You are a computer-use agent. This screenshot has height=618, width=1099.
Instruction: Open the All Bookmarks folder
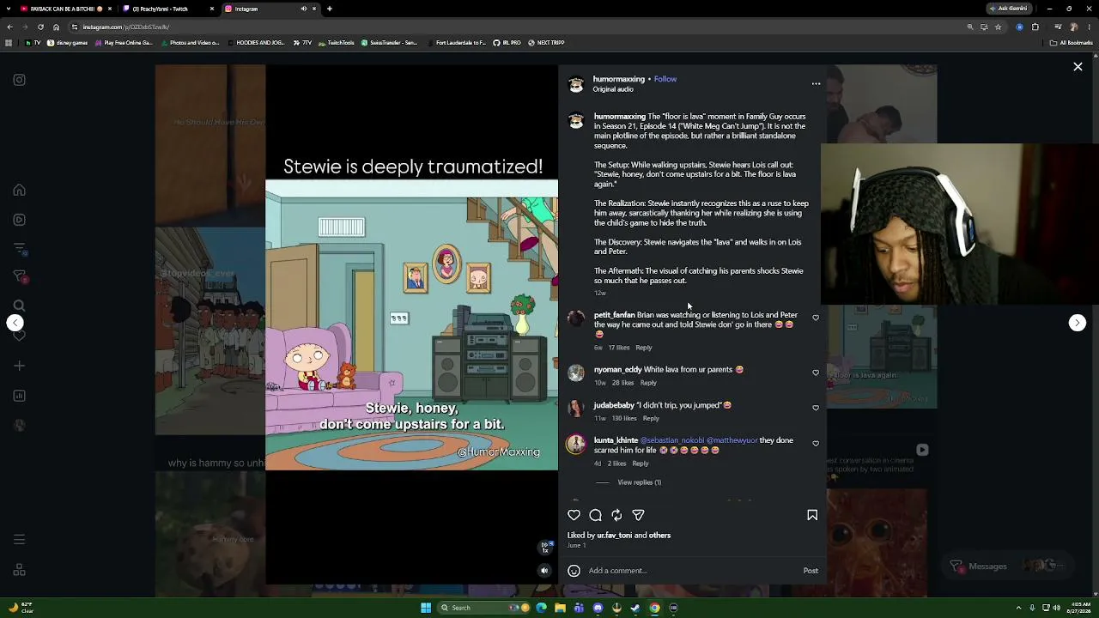(x=1073, y=43)
